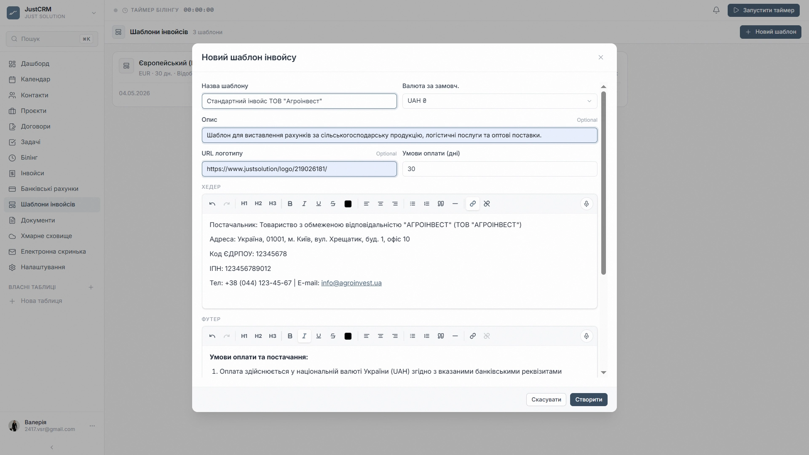
Task: Toggle italic in the footer editor toolbar
Action: [304, 336]
